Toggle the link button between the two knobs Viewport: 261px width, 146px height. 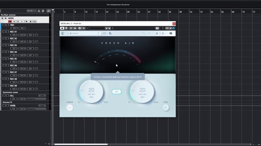click(x=117, y=92)
